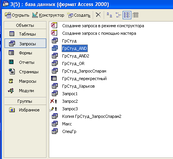
Task: Select query ГрСтуд_ЗапросСпарам
Action: (x=84, y=71)
